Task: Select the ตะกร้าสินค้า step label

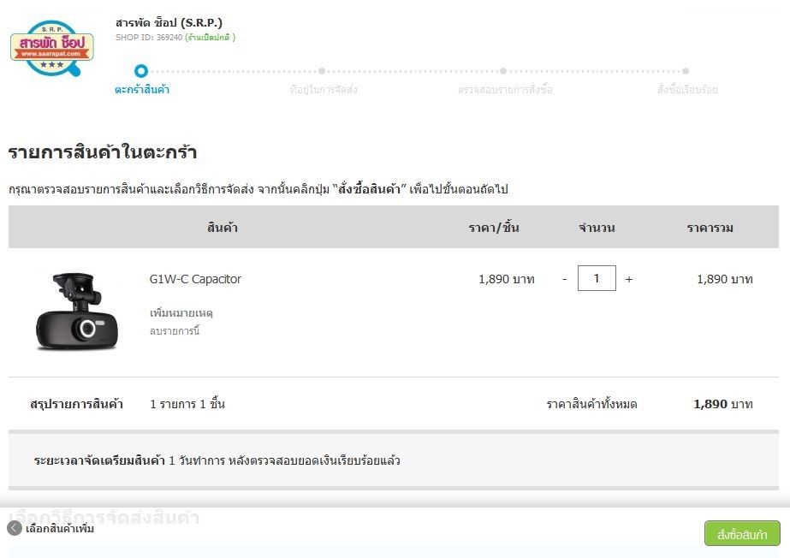Action: click(x=142, y=90)
